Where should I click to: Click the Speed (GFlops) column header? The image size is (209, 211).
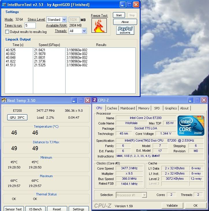click(x=49, y=45)
